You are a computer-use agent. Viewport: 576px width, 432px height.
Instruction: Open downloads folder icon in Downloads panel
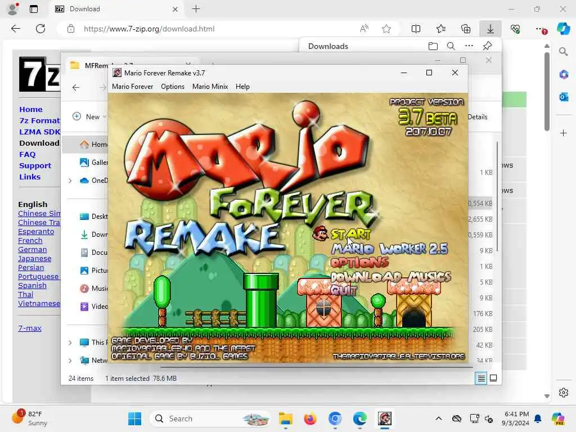tap(433, 46)
